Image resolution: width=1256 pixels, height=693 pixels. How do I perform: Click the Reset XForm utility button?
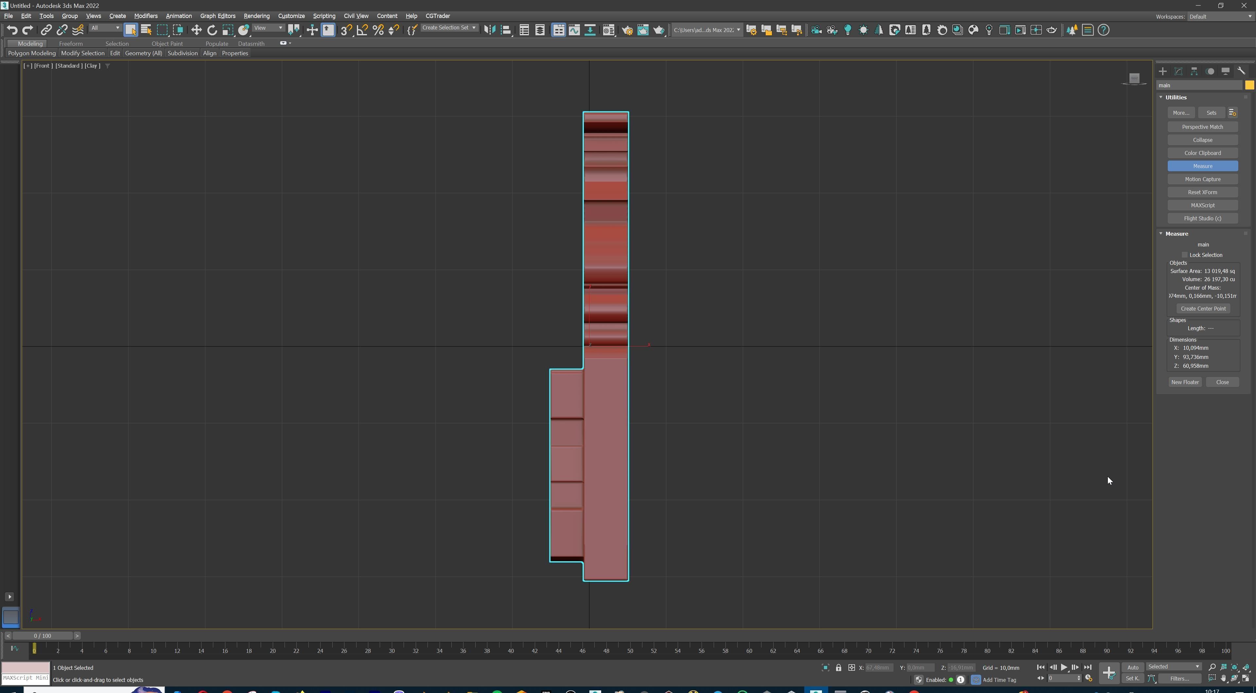point(1202,192)
